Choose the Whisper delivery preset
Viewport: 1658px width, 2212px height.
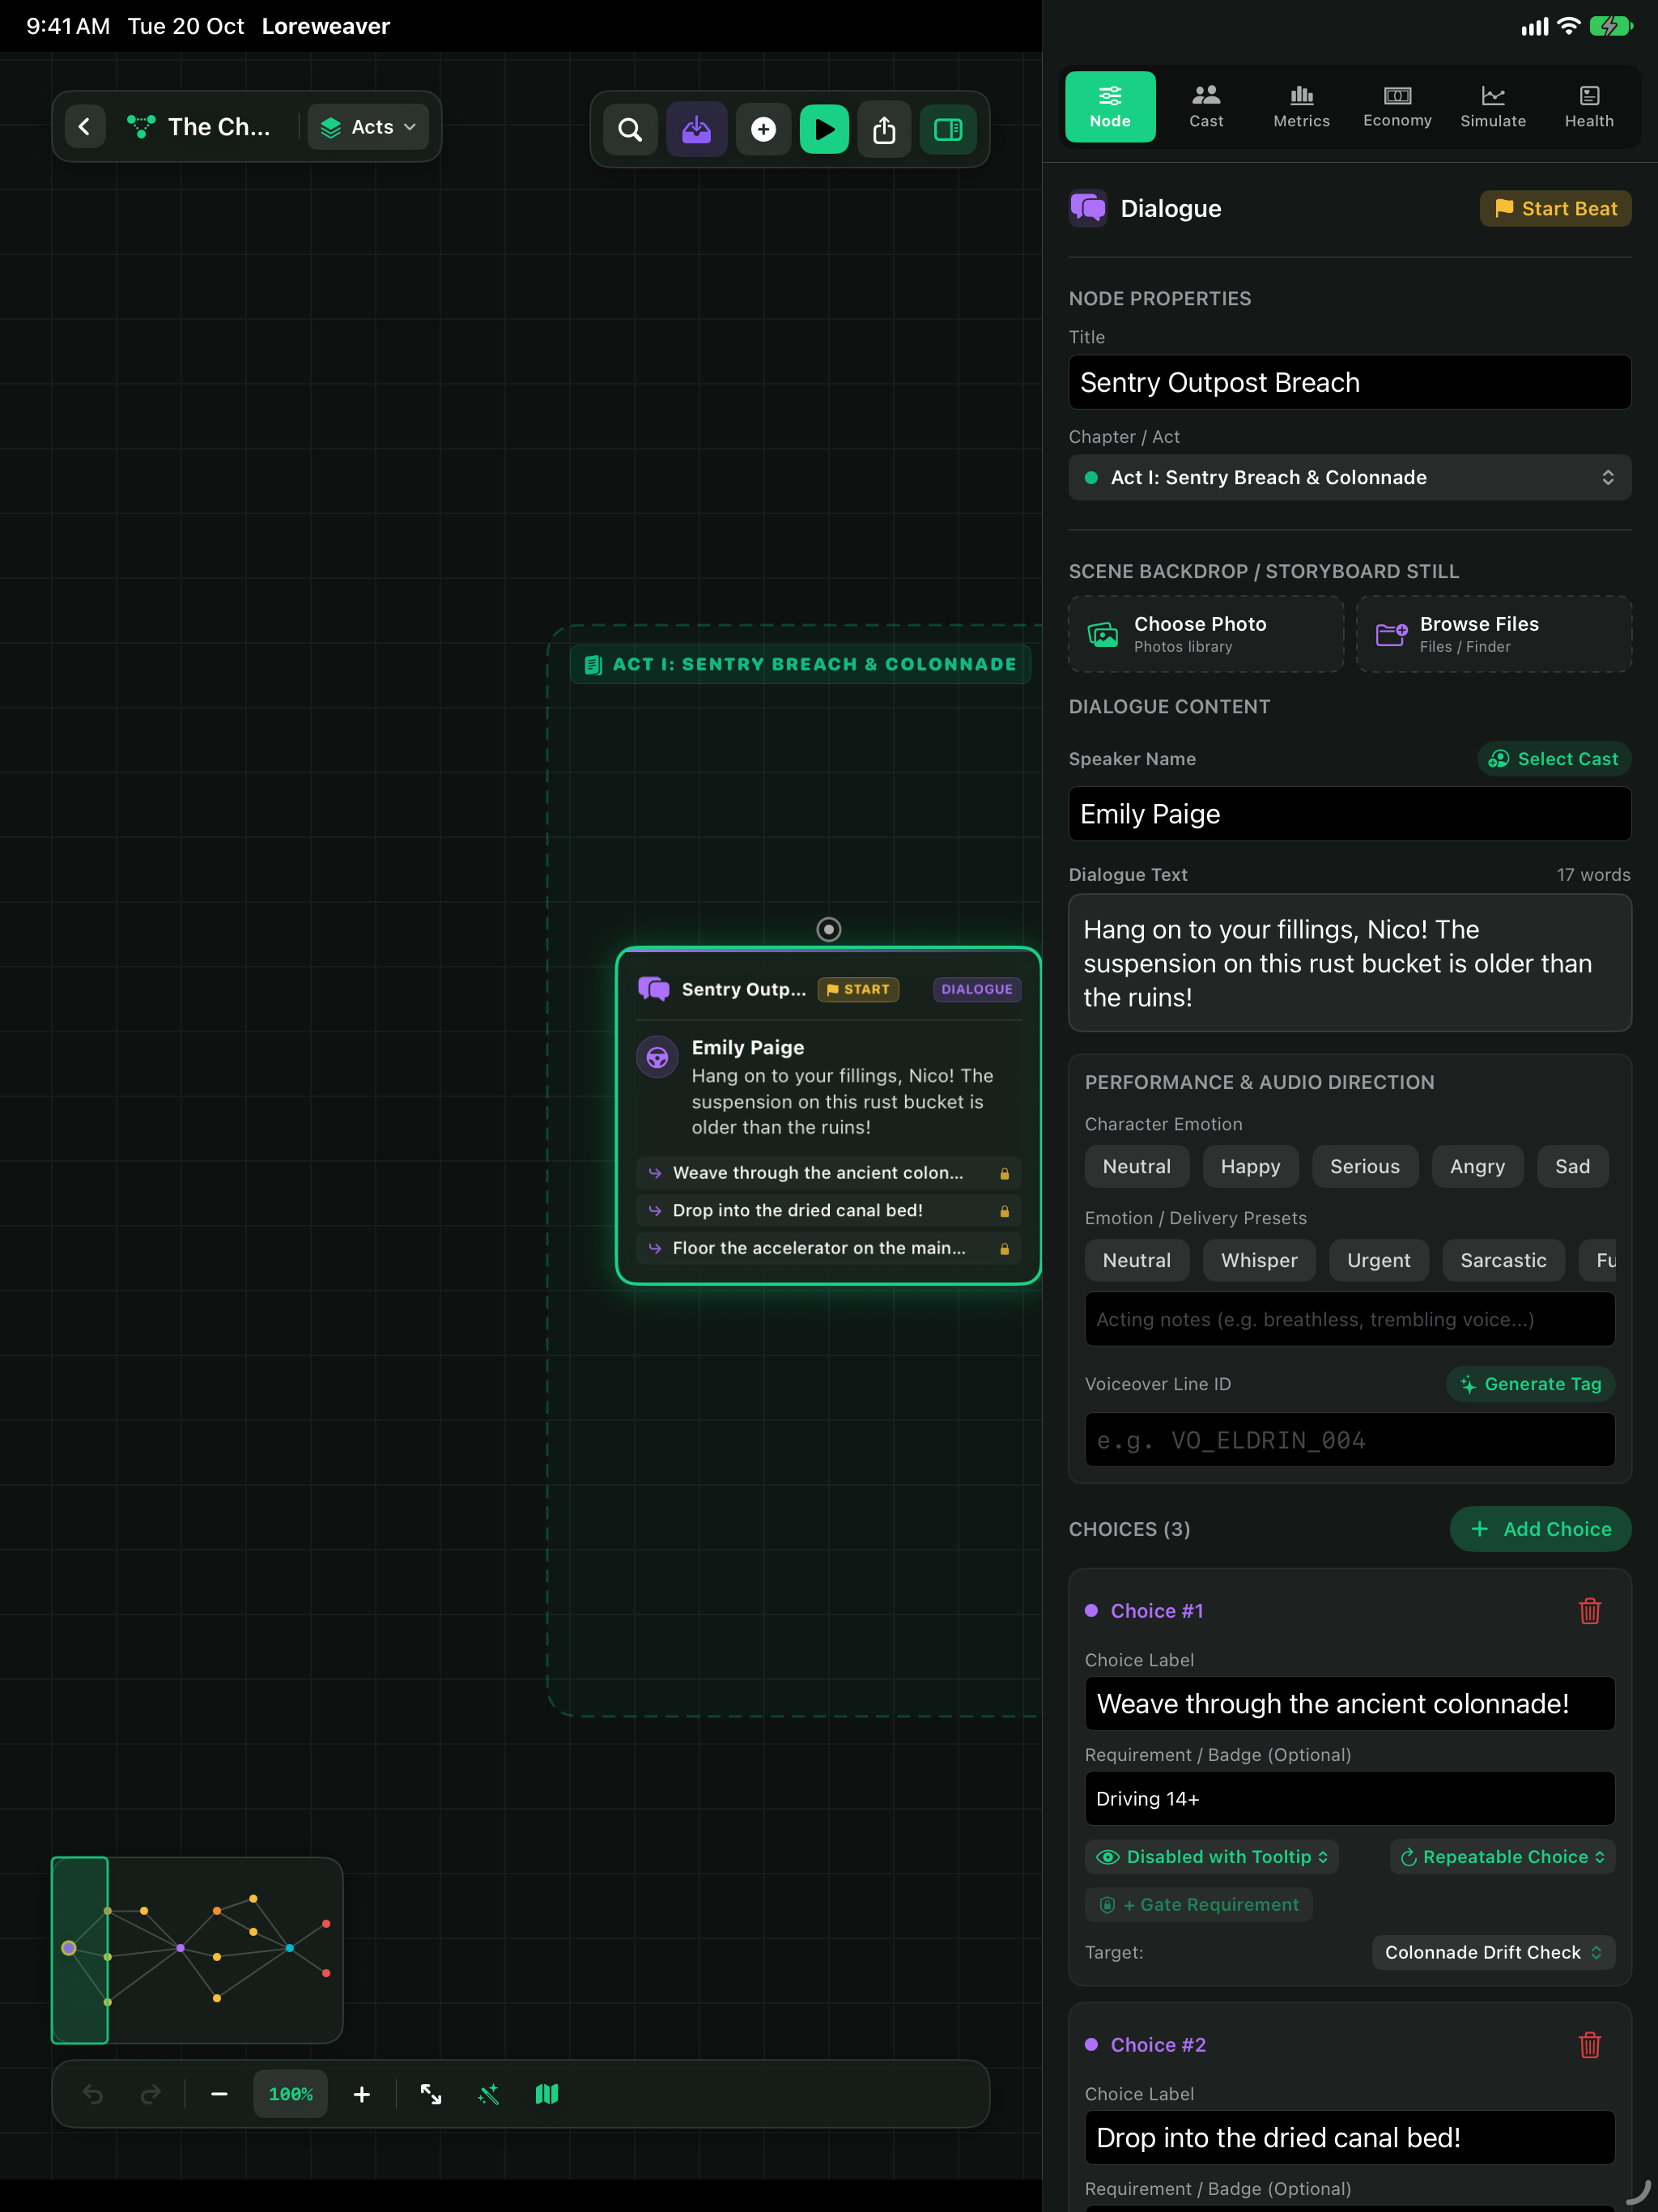pyautogui.click(x=1259, y=1260)
